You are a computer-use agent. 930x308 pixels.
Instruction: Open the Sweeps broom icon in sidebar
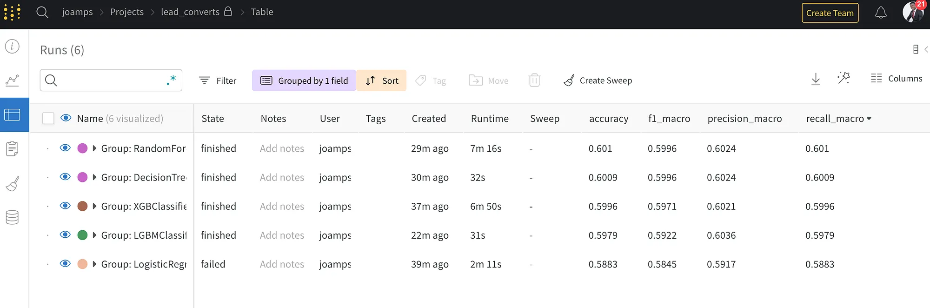(12, 184)
